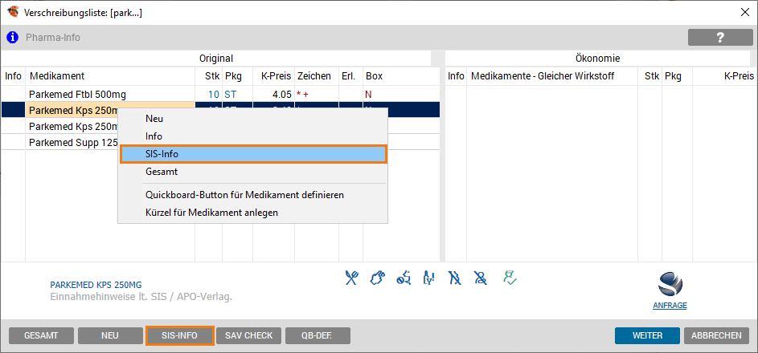Select the Parkemed Ftbl 500mg row
758x353 pixels.
click(220, 94)
